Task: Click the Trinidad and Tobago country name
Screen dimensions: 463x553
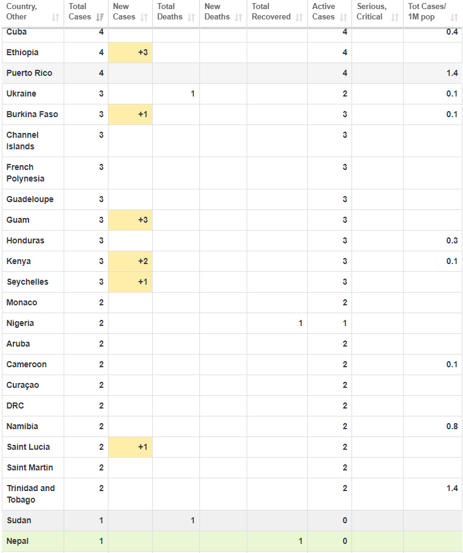Action: (30, 494)
